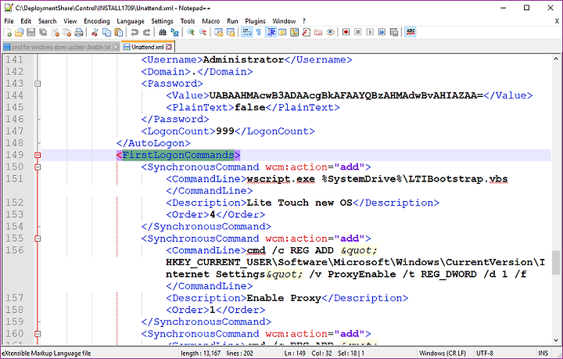563x359 pixels.
Task: Toggle the ABC spell check icon
Action: click(410, 32)
